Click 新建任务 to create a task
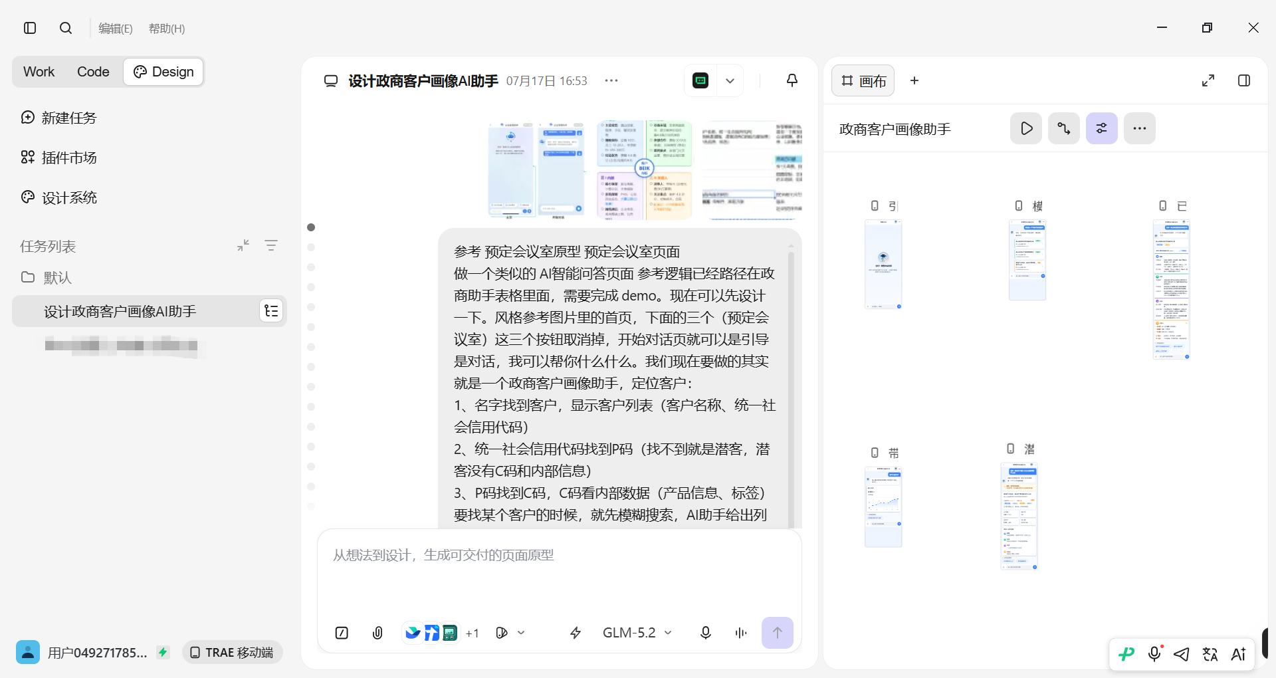 click(x=58, y=118)
